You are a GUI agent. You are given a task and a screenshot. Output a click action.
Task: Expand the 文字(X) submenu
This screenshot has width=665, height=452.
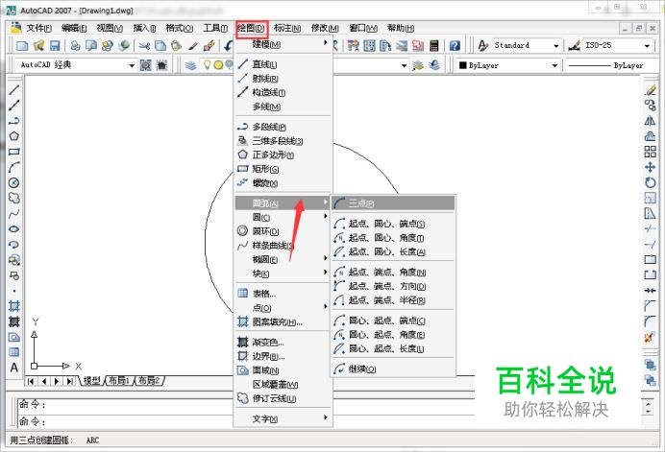[283, 418]
